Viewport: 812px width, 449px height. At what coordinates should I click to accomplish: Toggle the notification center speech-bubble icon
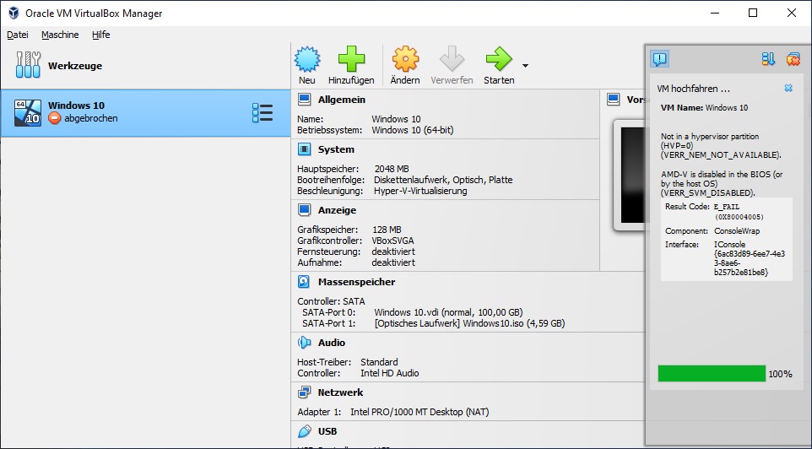pyautogui.click(x=660, y=59)
